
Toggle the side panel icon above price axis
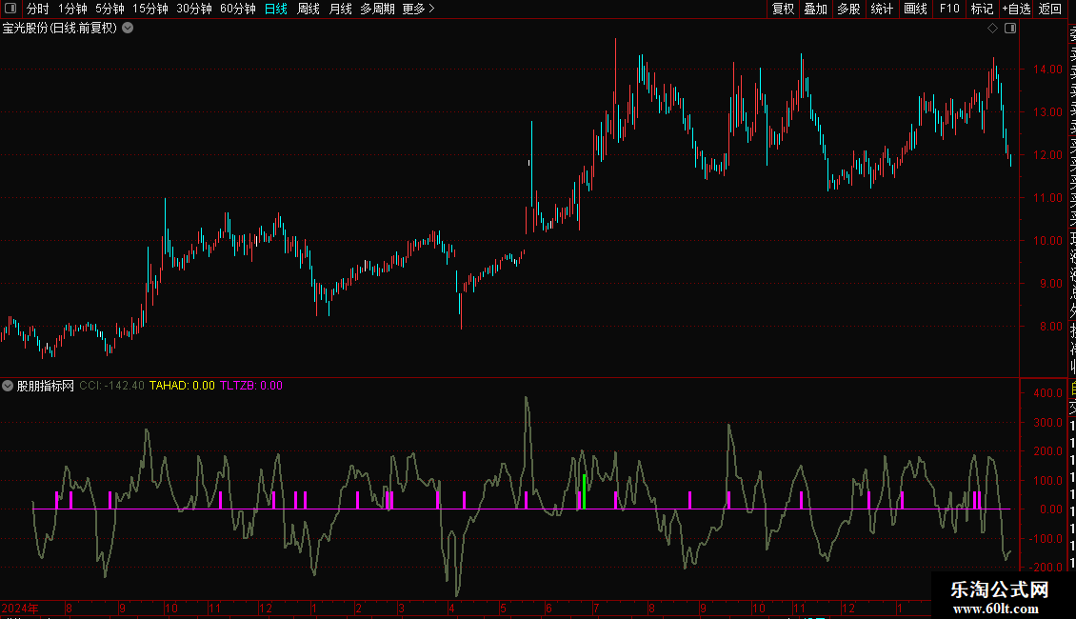click(1010, 29)
